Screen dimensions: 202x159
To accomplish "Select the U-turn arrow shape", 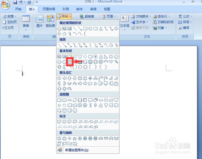I will point(106,78).
